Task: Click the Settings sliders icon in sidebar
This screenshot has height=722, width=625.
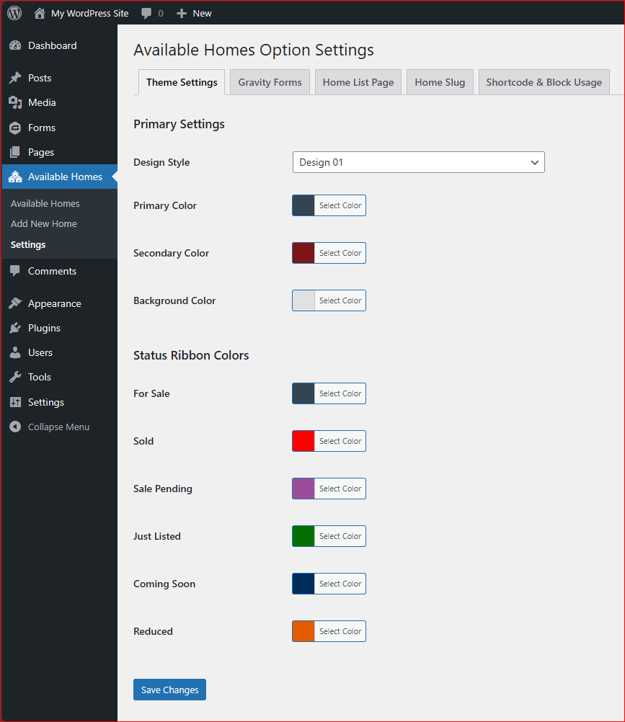Action: [15, 402]
